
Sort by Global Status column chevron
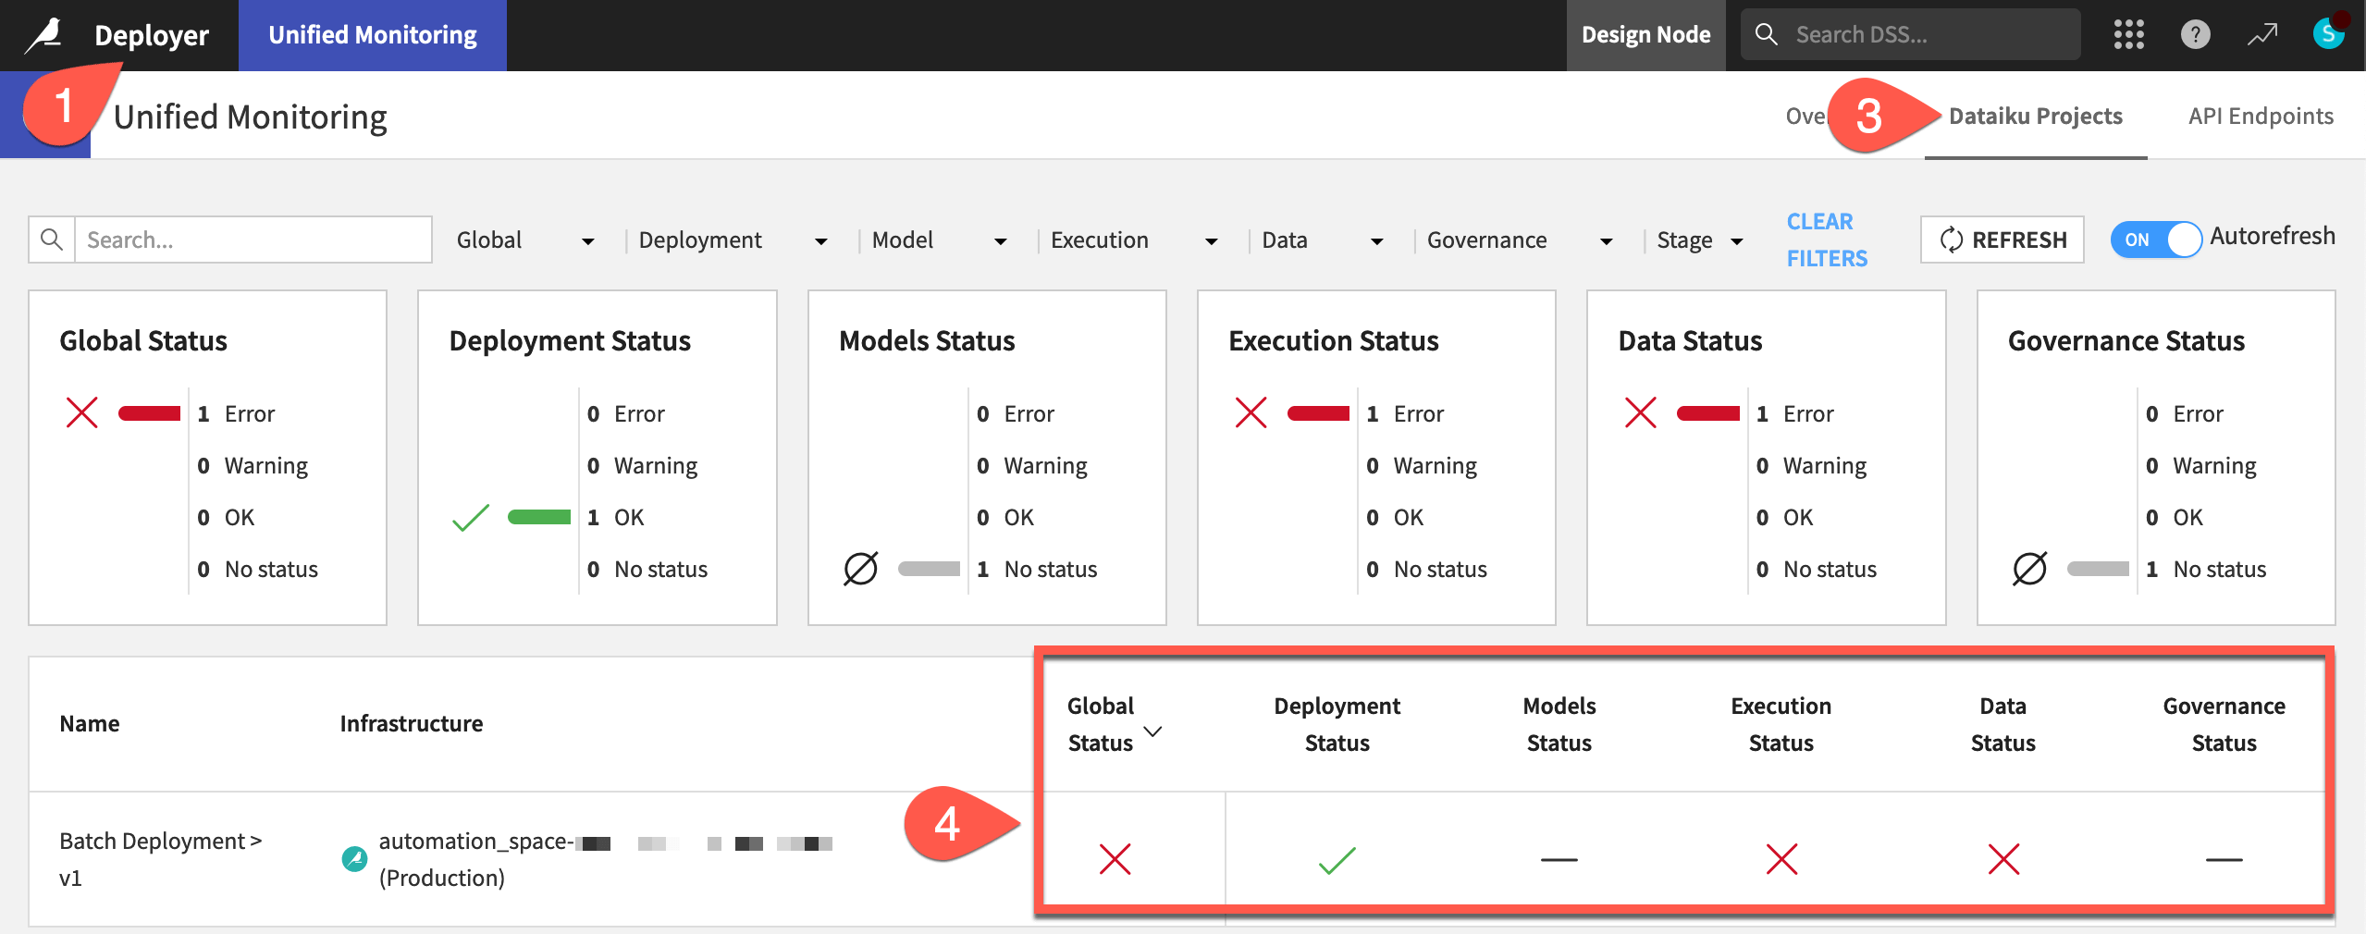[x=1152, y=731]
